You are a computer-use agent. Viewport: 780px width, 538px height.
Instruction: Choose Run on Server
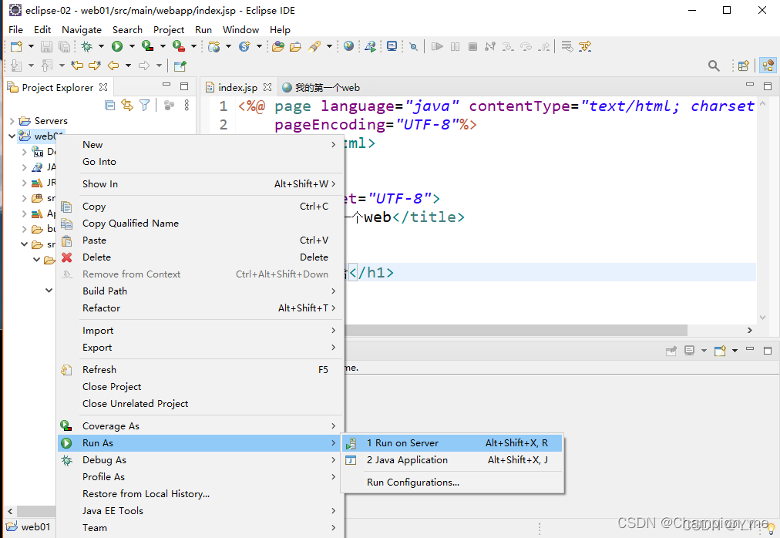452,443
